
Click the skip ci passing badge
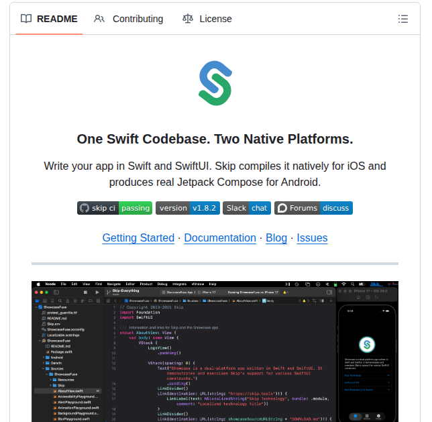click(x=115, y=208)
